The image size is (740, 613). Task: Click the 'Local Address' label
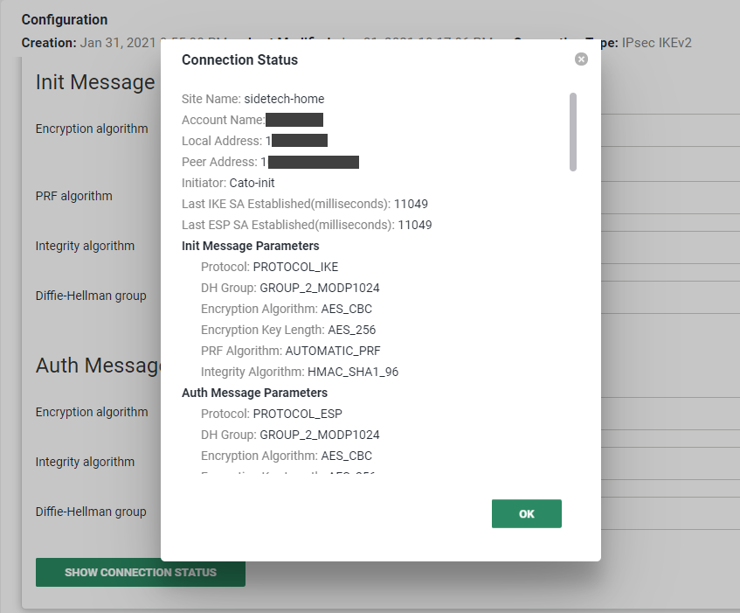222,141
